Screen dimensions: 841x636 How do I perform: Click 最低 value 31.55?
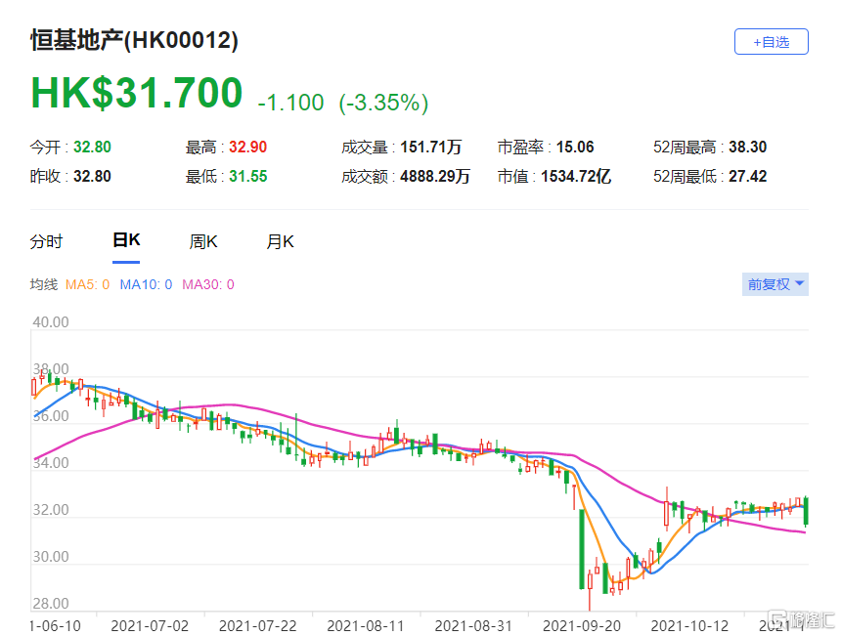pos(247,176)
